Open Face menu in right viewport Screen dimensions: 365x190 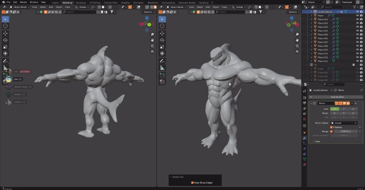pos(224,7)
